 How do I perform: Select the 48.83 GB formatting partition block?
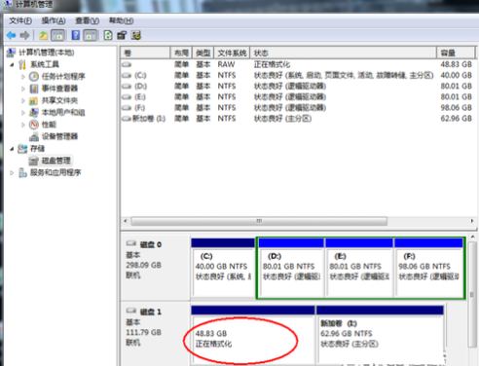[253, 335]
